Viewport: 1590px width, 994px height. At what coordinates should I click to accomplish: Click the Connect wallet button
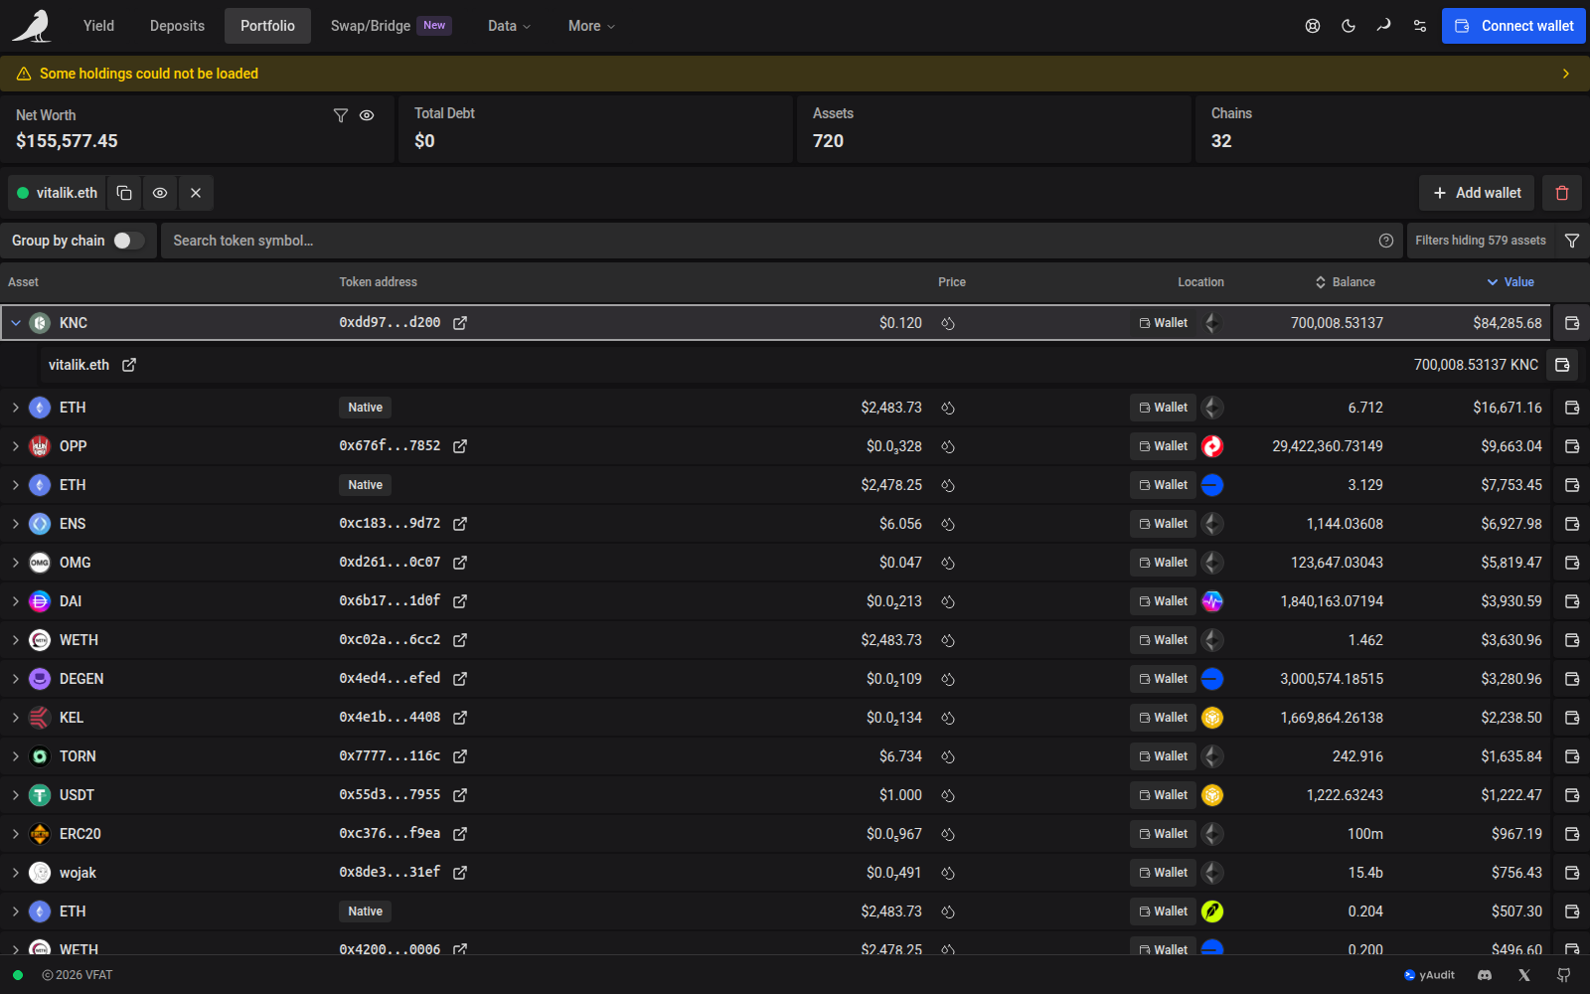click(1513, 26)
